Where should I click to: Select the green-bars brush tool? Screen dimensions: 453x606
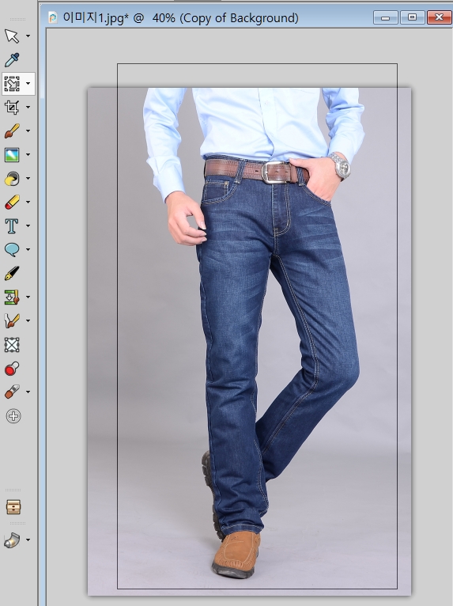pos(12,297)
